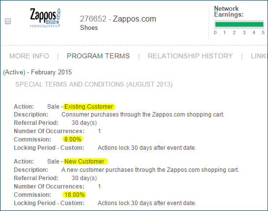
Task: Click the green Network Earnings bar
Action: pyautogui.click(x=239, y=24)
